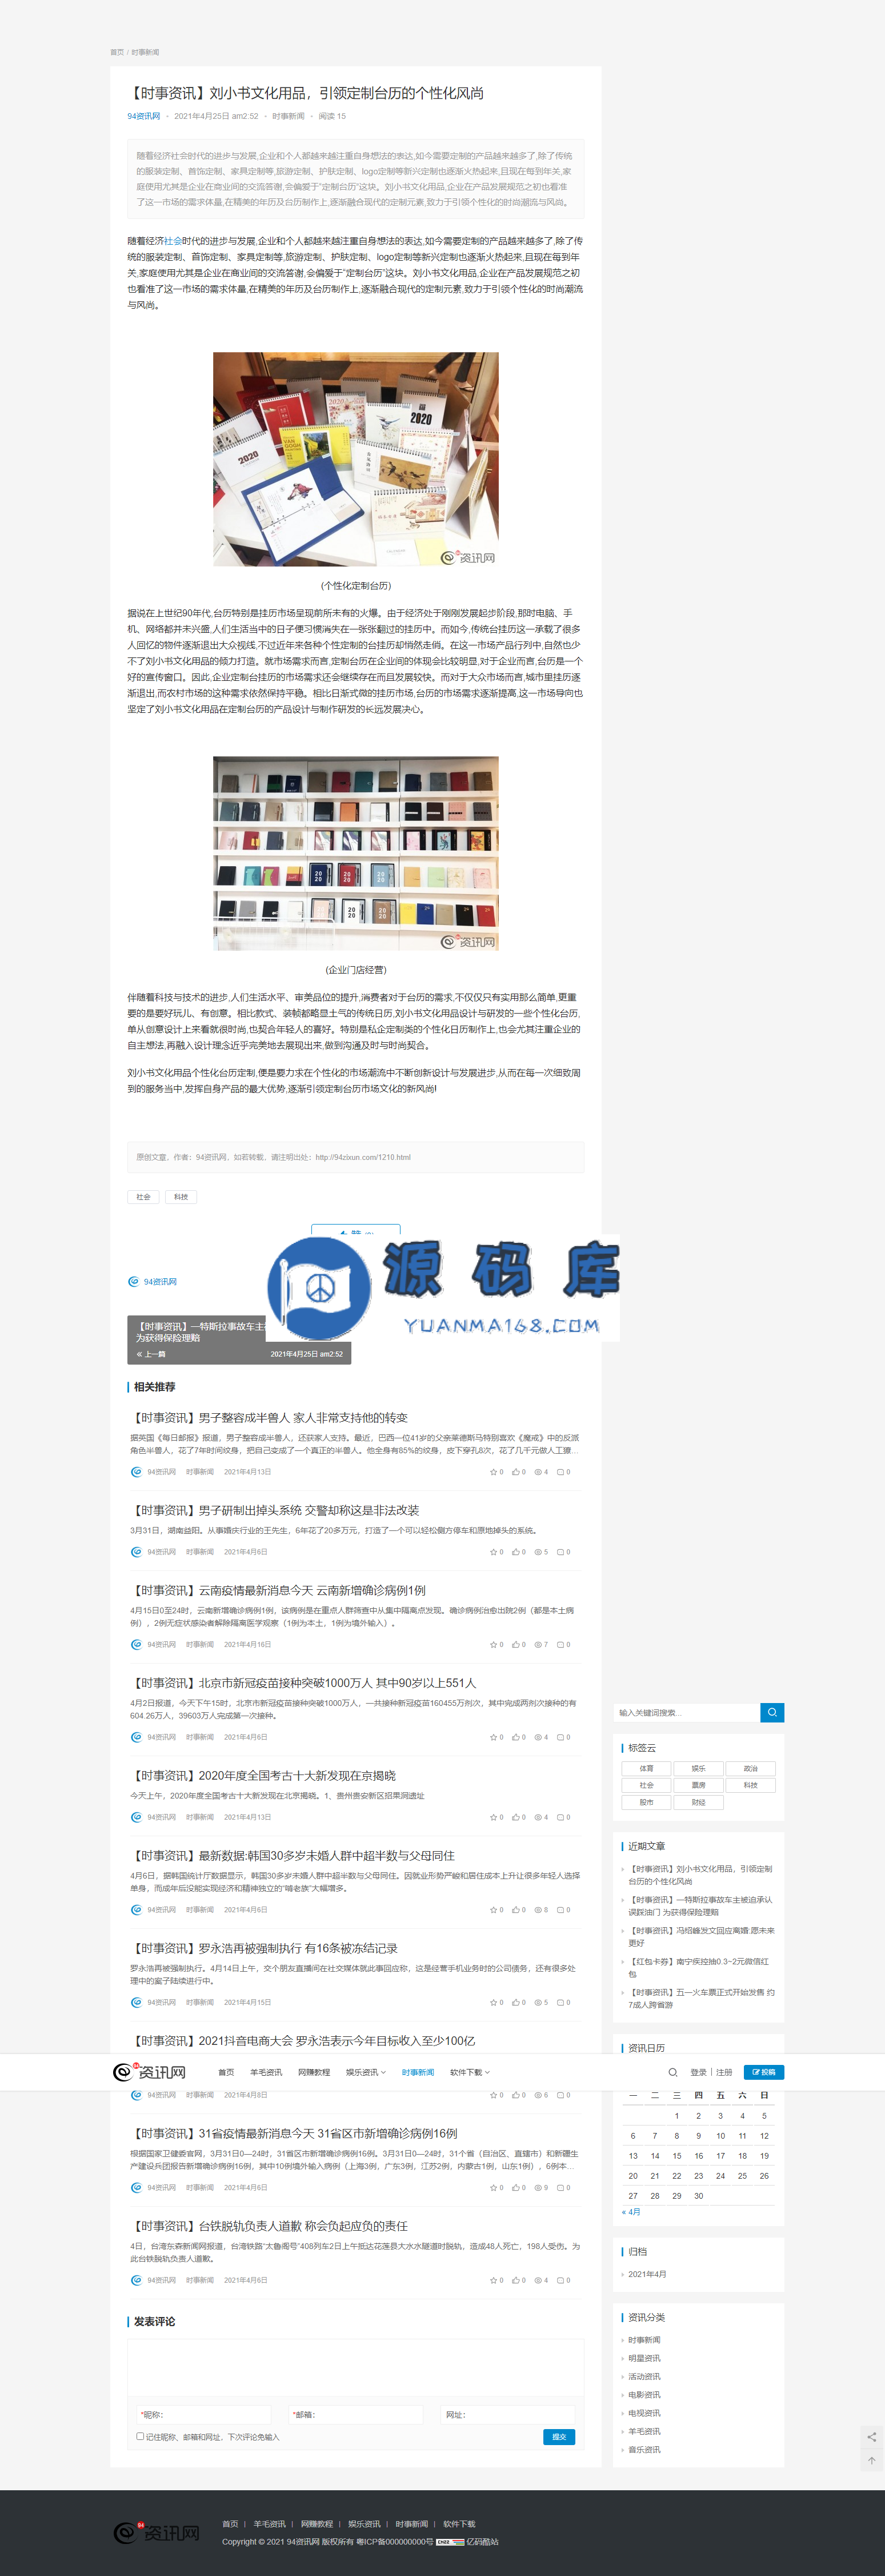Open 网赚教程 in sticky navbar

click(x=314, y=2072)
